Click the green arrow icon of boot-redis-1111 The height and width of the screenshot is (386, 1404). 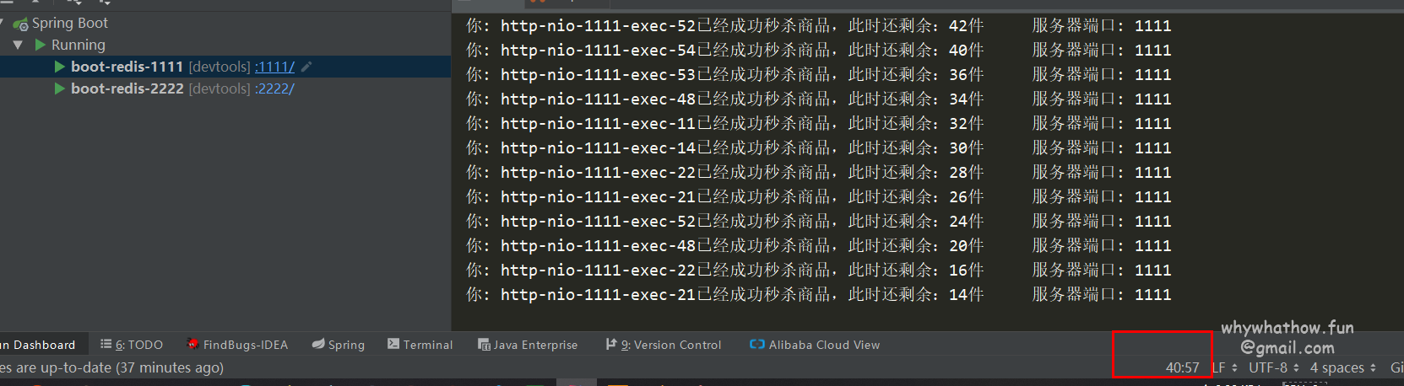pyautogui.click(x=60, y=67)
